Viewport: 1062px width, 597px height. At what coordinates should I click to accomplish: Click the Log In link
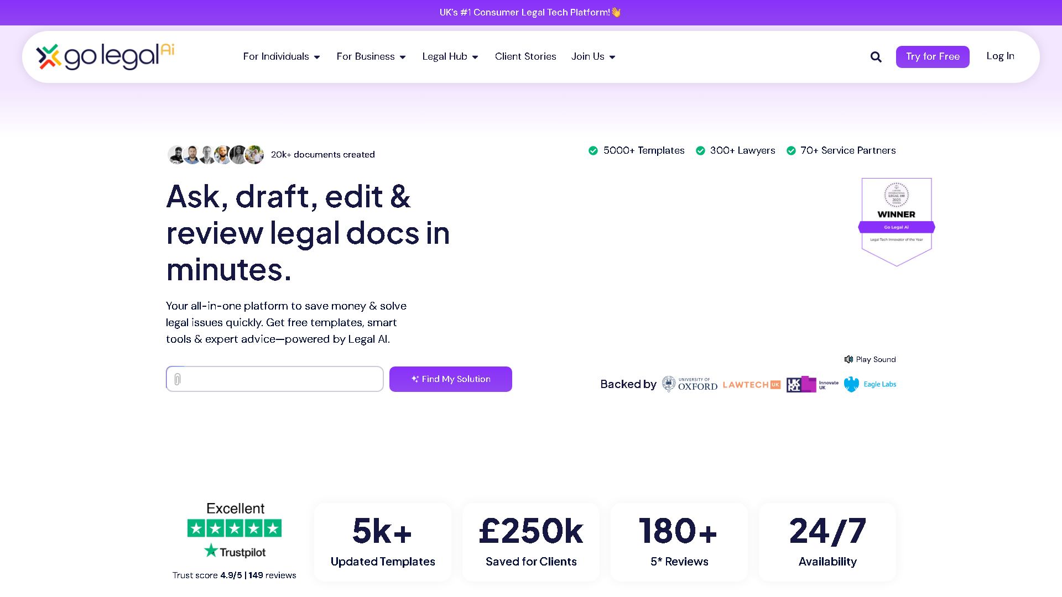[1000, 56]
